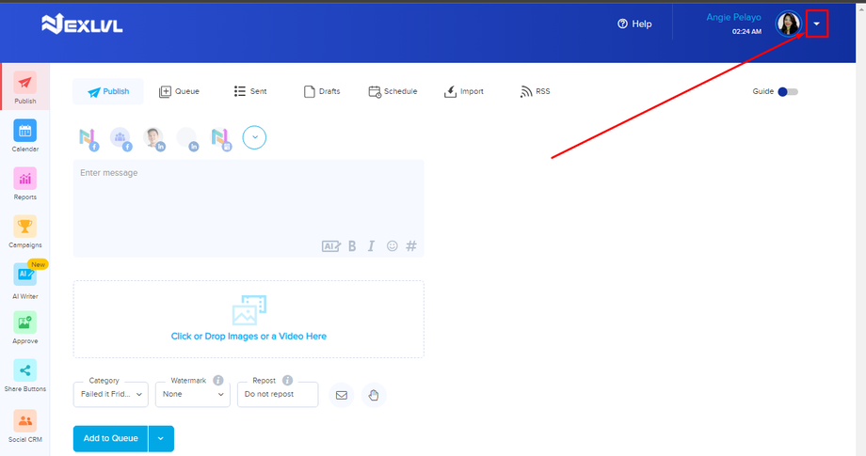
Task: Open the Share Buttons sidebar icon
Action: pos(24,370)
